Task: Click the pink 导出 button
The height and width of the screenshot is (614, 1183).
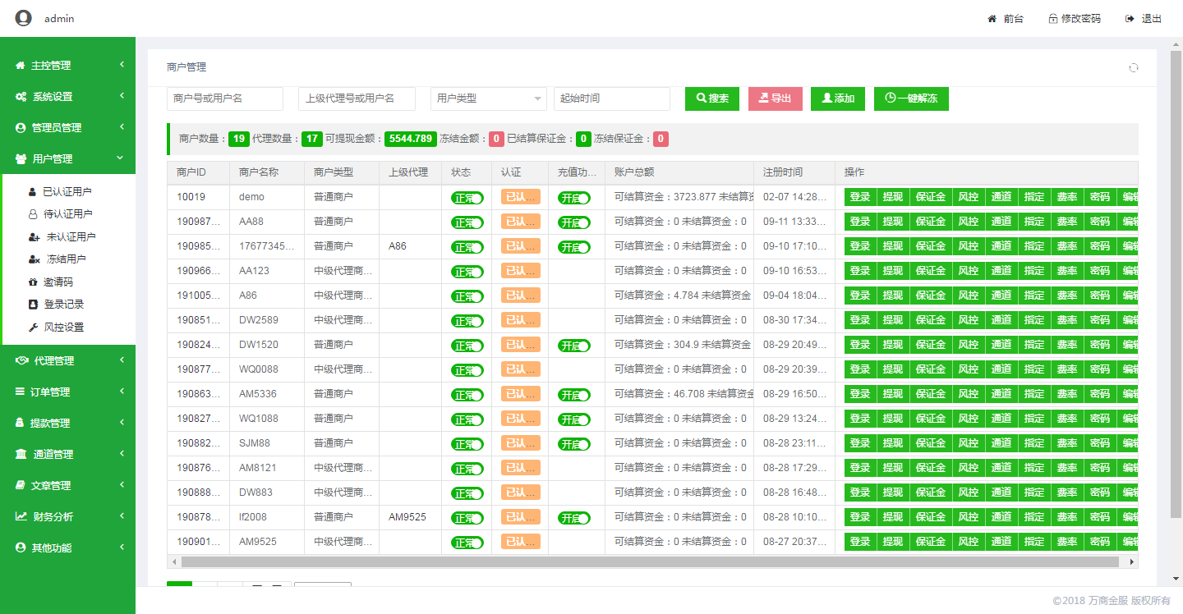Action: (775, 99)
